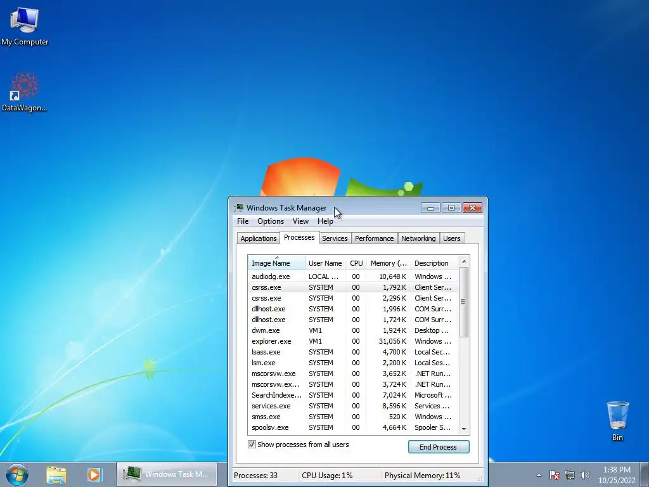Select the Windows Task Manager taskbar button
This screenshot has height=487, width=649.
pyautogui.click(x=167, y=474)
